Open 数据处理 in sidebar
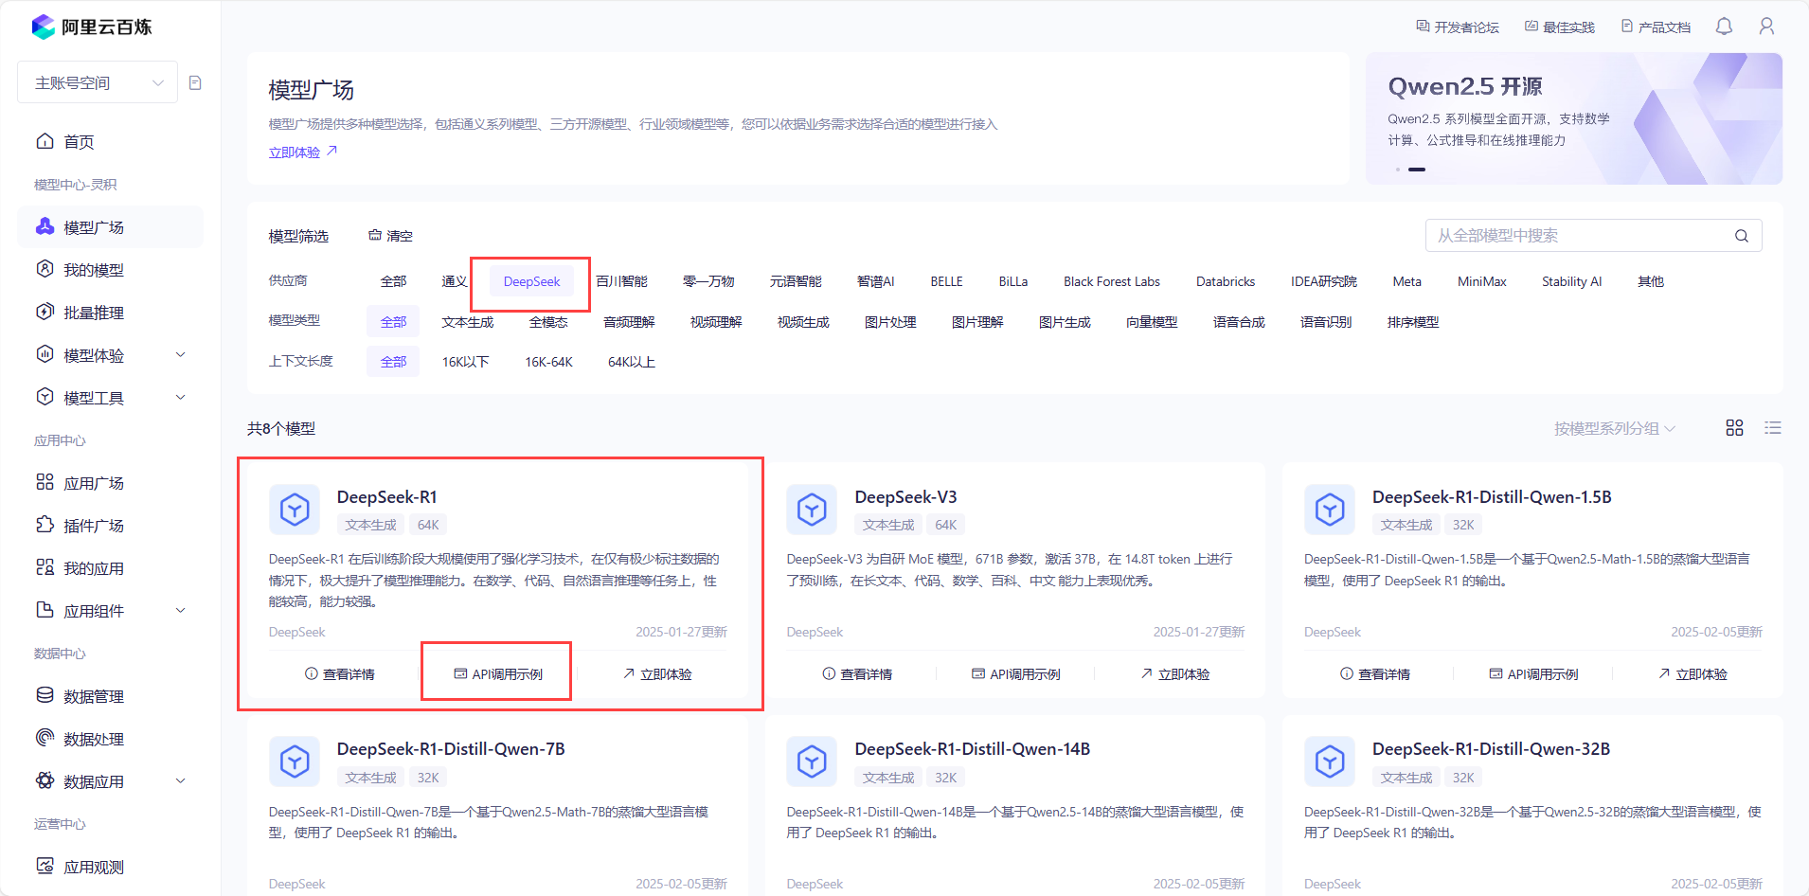 (x=110, y=739)
